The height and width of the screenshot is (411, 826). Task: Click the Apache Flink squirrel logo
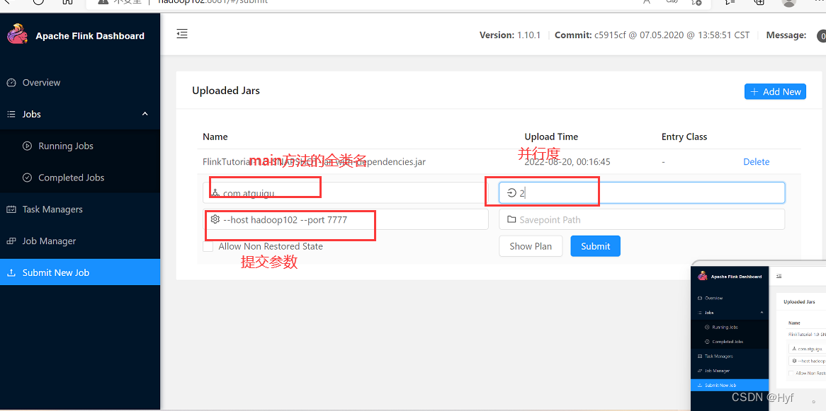coord(18,34)
